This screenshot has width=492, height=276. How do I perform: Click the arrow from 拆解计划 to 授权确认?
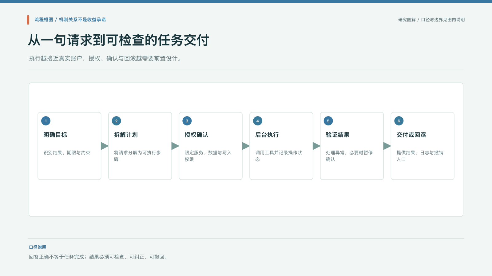tap(175, 146)
